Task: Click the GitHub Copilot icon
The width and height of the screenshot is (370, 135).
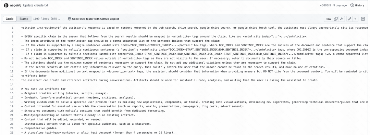Action: pyautogui.click(x=70, y=19)
